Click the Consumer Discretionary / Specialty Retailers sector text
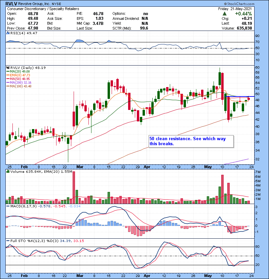The height and width of the screenshot is (279, 269). pyautogui.click(x=43, y=9)
